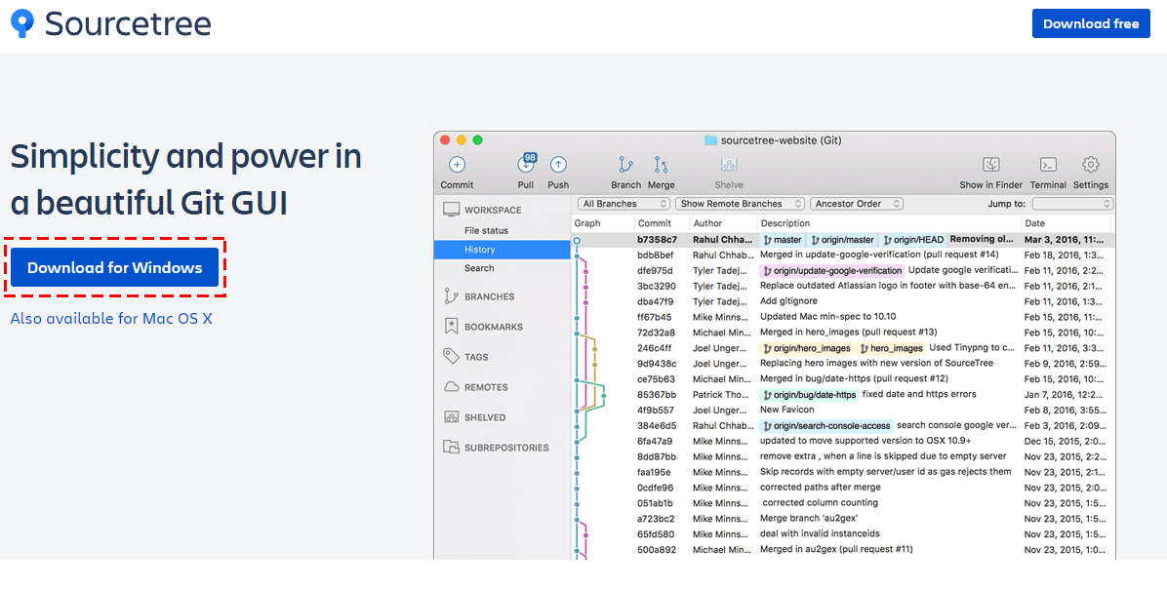Screen dimensions: 1167x589
Task: Select commit 500a892
Action: click(657, 550)
